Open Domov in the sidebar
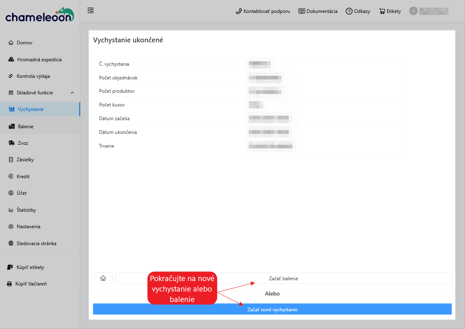Screen dimensions: 465x329 coord(25,43)
